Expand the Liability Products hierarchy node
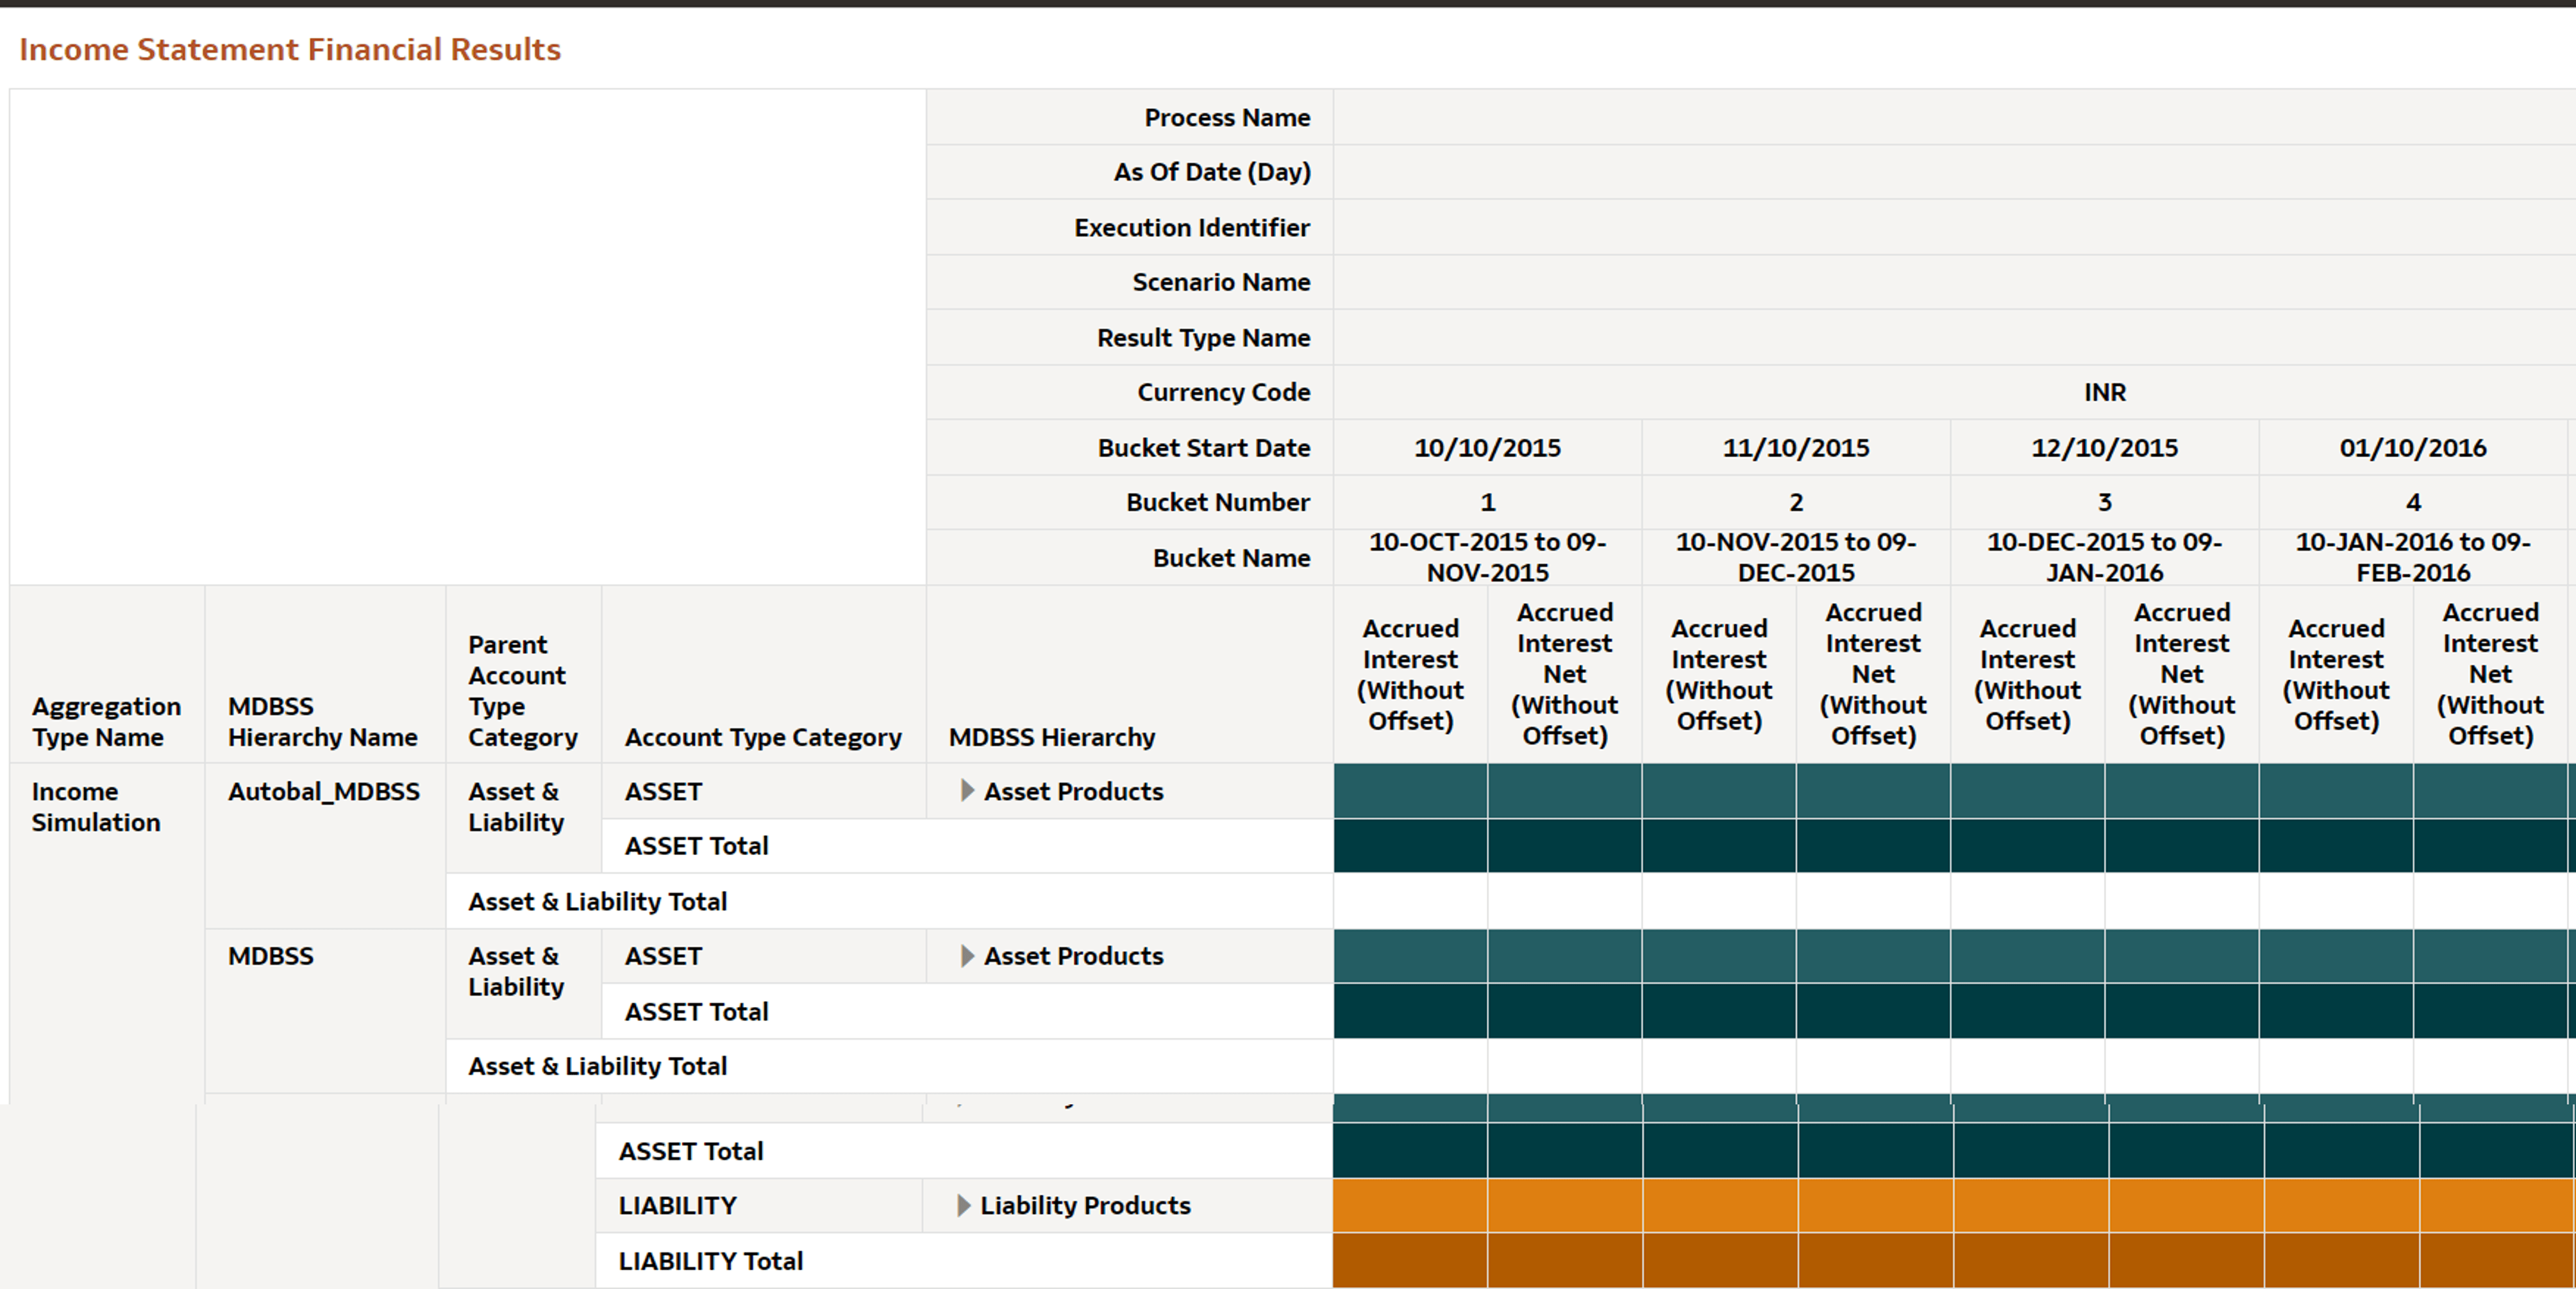 [x=1086, y=1205]
